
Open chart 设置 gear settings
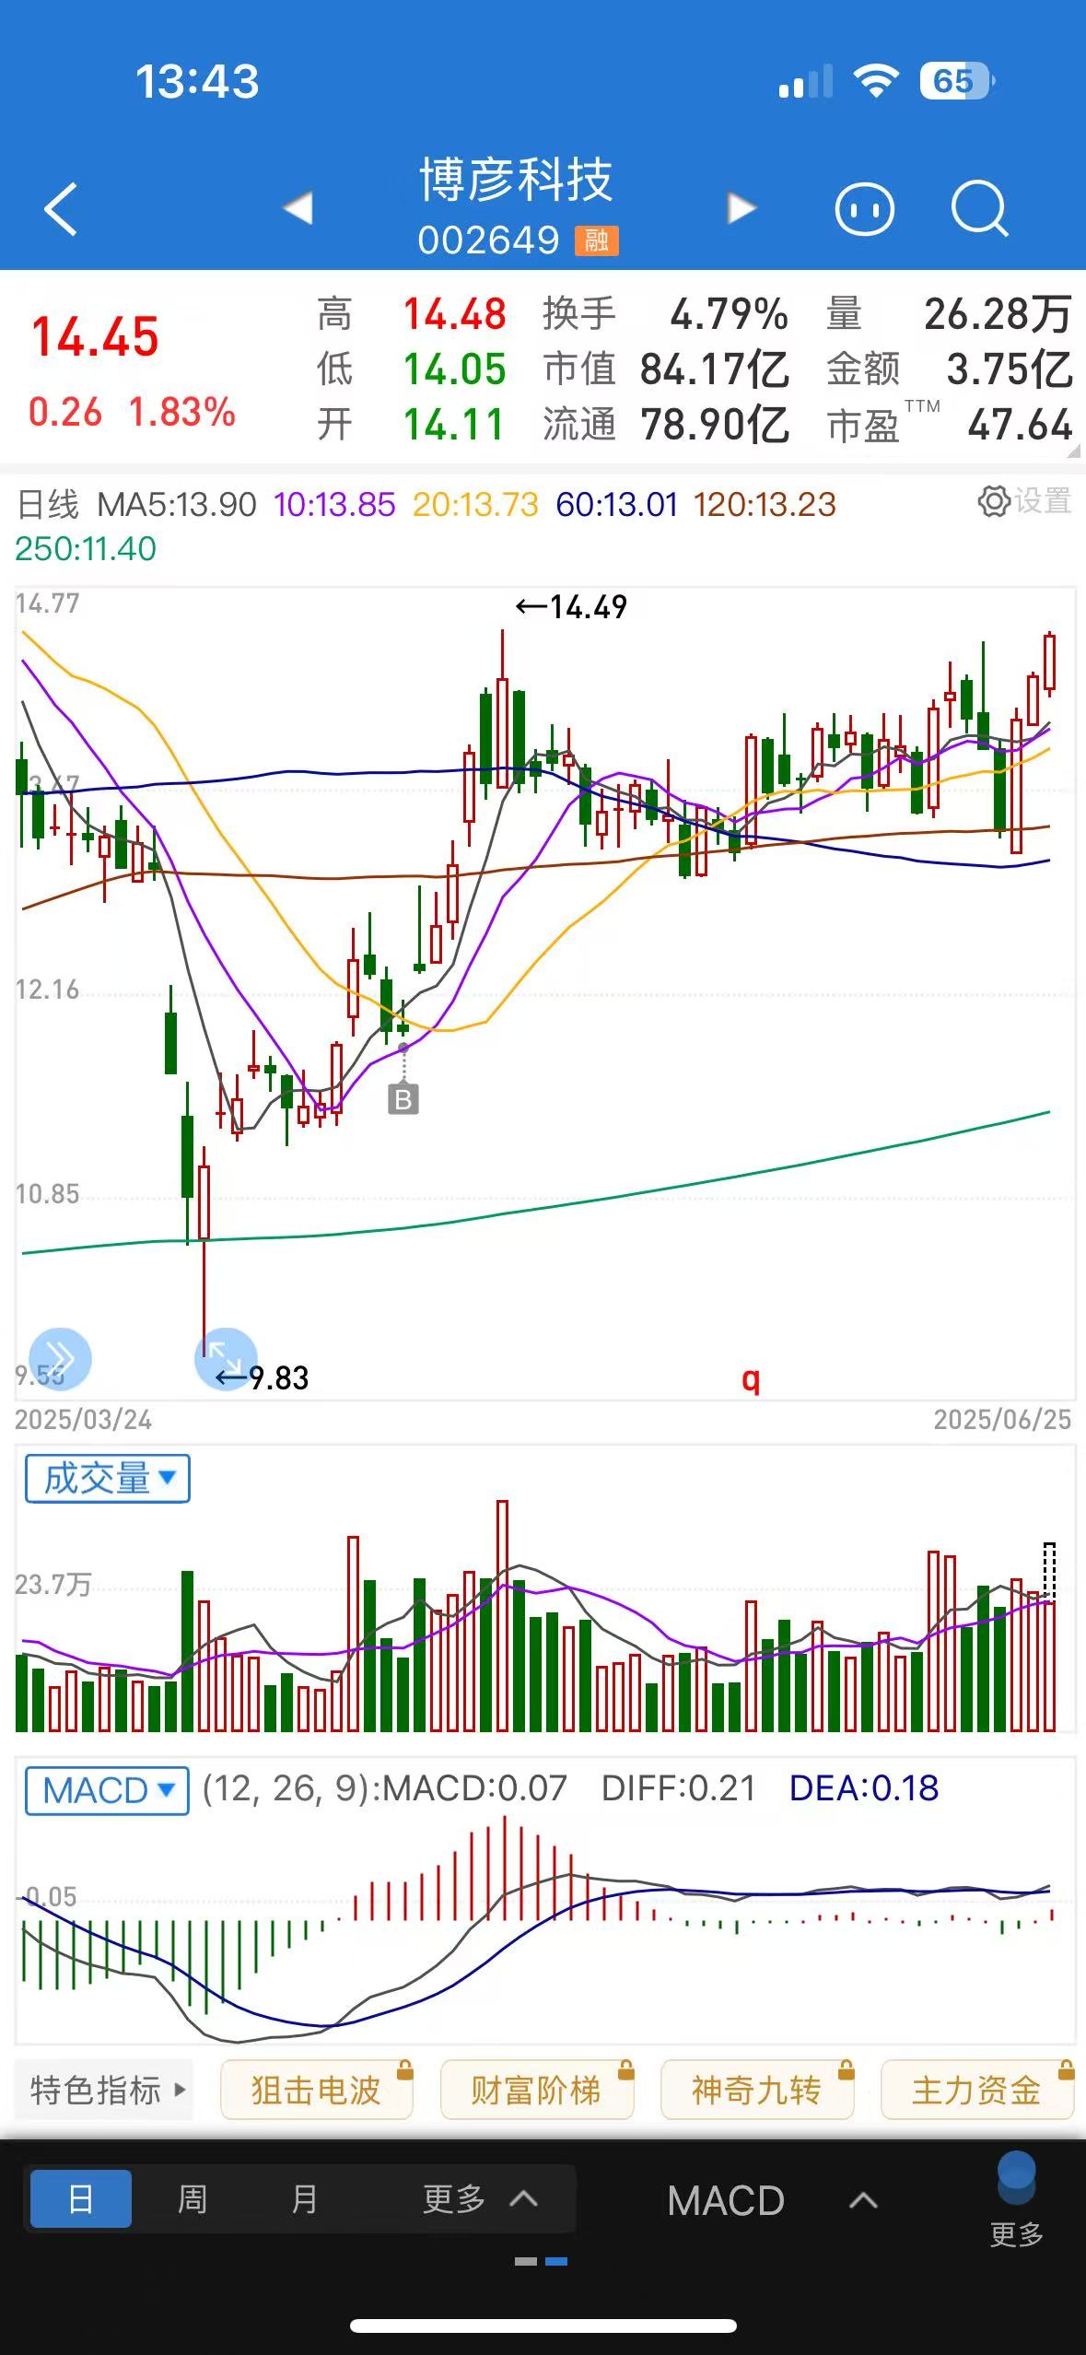tap(1024, 501)
